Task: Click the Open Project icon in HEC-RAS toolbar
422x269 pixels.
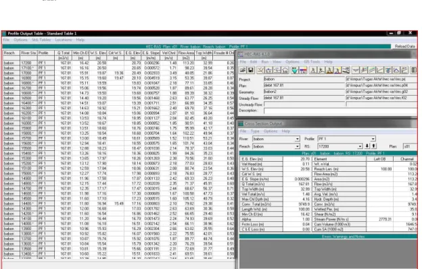Action: click(243, 70)
